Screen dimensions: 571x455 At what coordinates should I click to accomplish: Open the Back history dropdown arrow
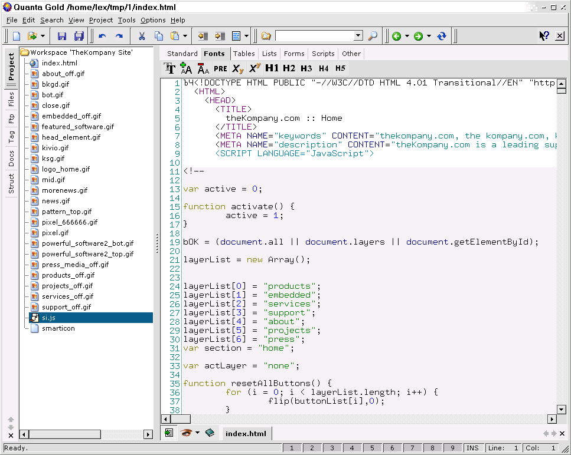pyautogui.click(x=407, y=36)
